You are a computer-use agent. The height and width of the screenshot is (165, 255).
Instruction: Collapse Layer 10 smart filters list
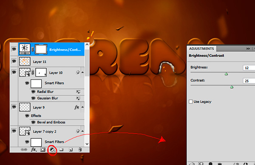[x=82, y=72]
